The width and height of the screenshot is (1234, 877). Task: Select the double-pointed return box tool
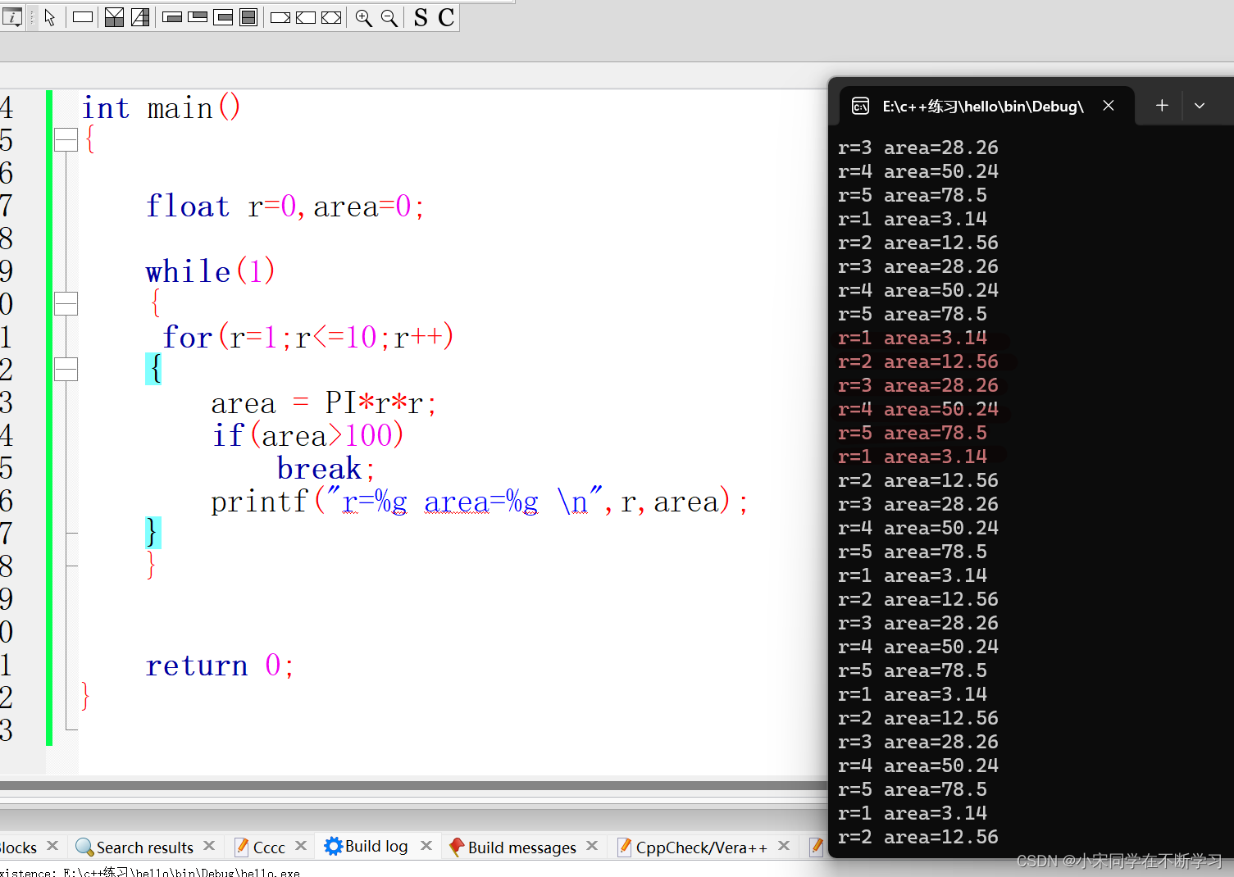[x=331, y=17]
